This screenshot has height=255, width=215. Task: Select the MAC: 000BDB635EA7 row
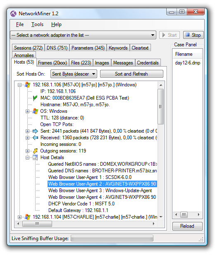coord(85,98)
